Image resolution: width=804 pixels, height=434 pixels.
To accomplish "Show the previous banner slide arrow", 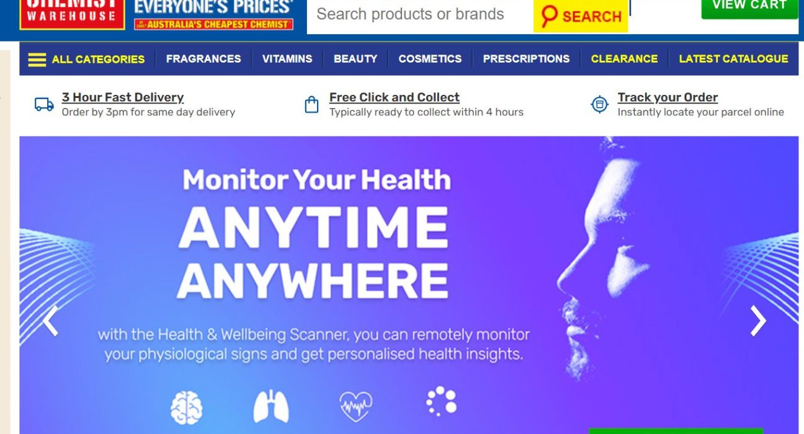I will click(x=50, y=321).
